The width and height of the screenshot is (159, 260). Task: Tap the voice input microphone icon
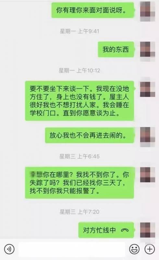(9, 249)
